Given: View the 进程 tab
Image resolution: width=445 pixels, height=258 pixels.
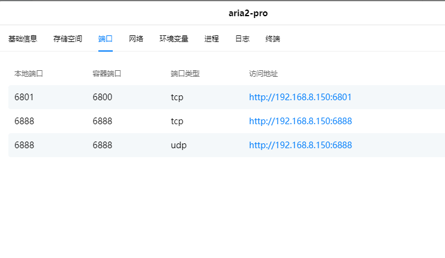Looking at the screenshot, I should (212, 39).
